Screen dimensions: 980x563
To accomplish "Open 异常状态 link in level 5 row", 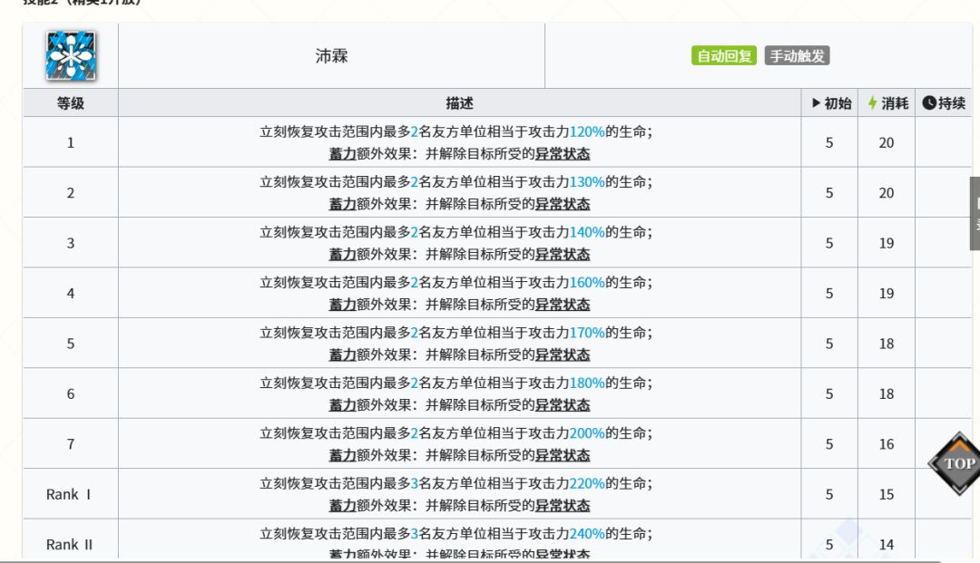I will 563,354.
